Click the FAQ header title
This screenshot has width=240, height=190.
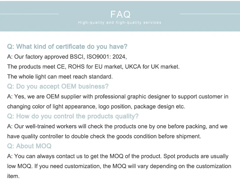point(120,14)
